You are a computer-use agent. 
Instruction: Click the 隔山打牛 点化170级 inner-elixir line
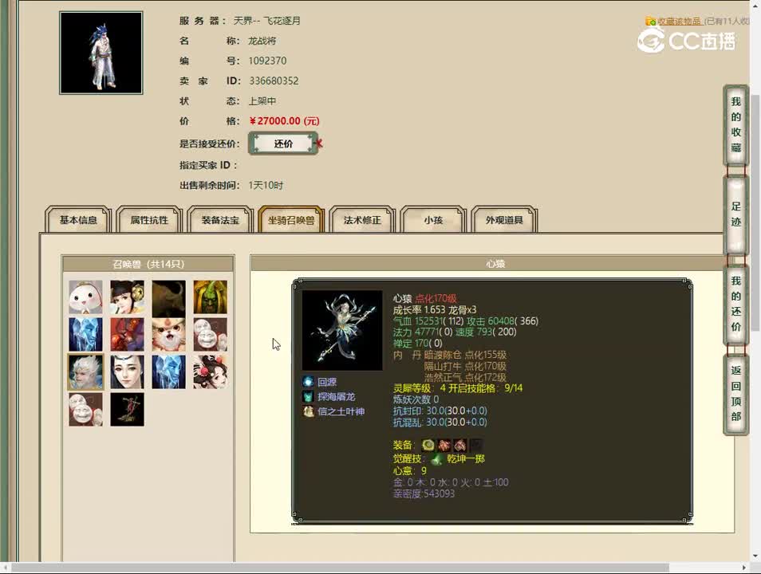click(x=465, y=366)
